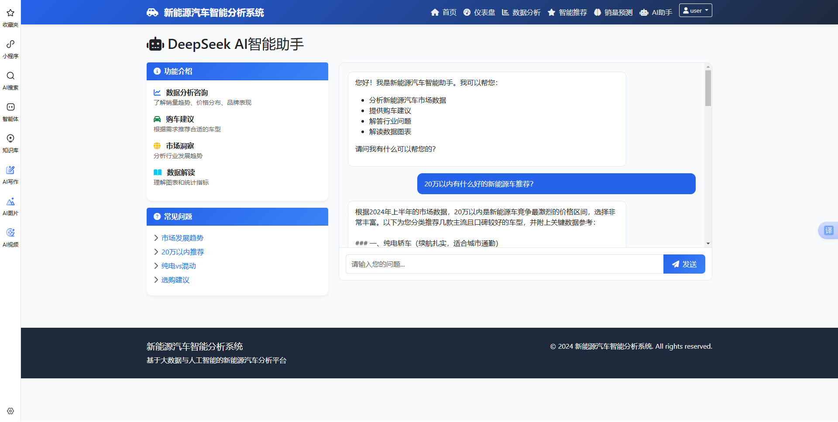
Task: Click the settings gear at sidebar bottom
Action: pos(10,411)
